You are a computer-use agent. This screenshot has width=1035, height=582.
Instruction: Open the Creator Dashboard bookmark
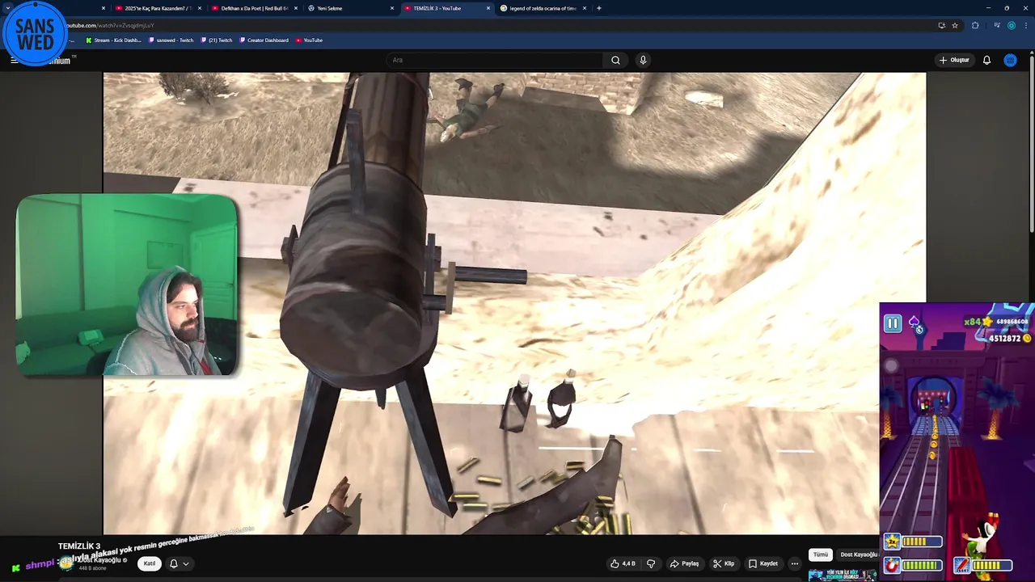[264, 40]
